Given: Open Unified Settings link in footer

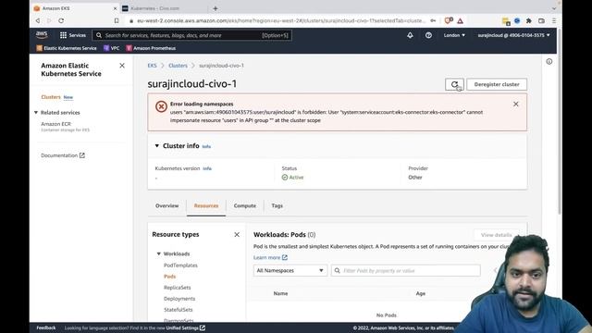Looking at the screenshot, I should [186, 327].
